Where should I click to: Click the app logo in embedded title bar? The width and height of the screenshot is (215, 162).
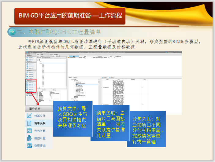point(27,52)
